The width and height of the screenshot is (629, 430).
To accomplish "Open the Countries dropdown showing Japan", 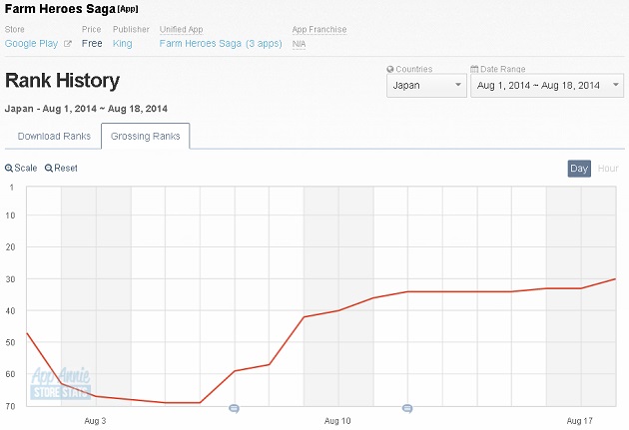I will pyautogui.click(x=426, y=86).
